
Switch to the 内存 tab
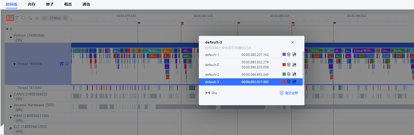coord(32,4)
